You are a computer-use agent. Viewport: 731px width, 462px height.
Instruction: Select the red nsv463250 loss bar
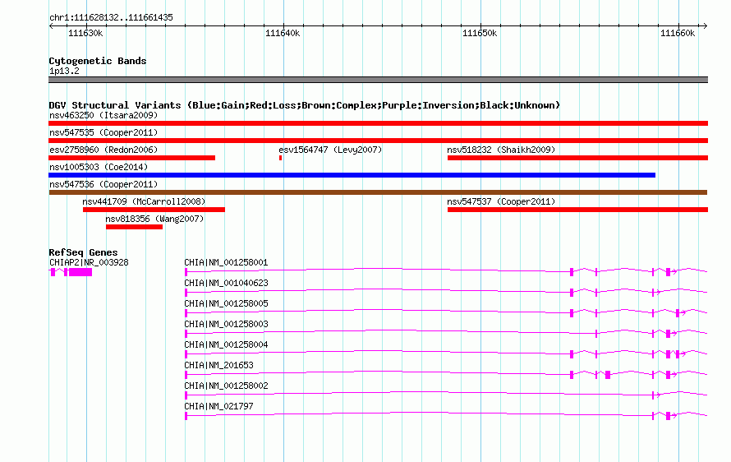click(378, 123)
